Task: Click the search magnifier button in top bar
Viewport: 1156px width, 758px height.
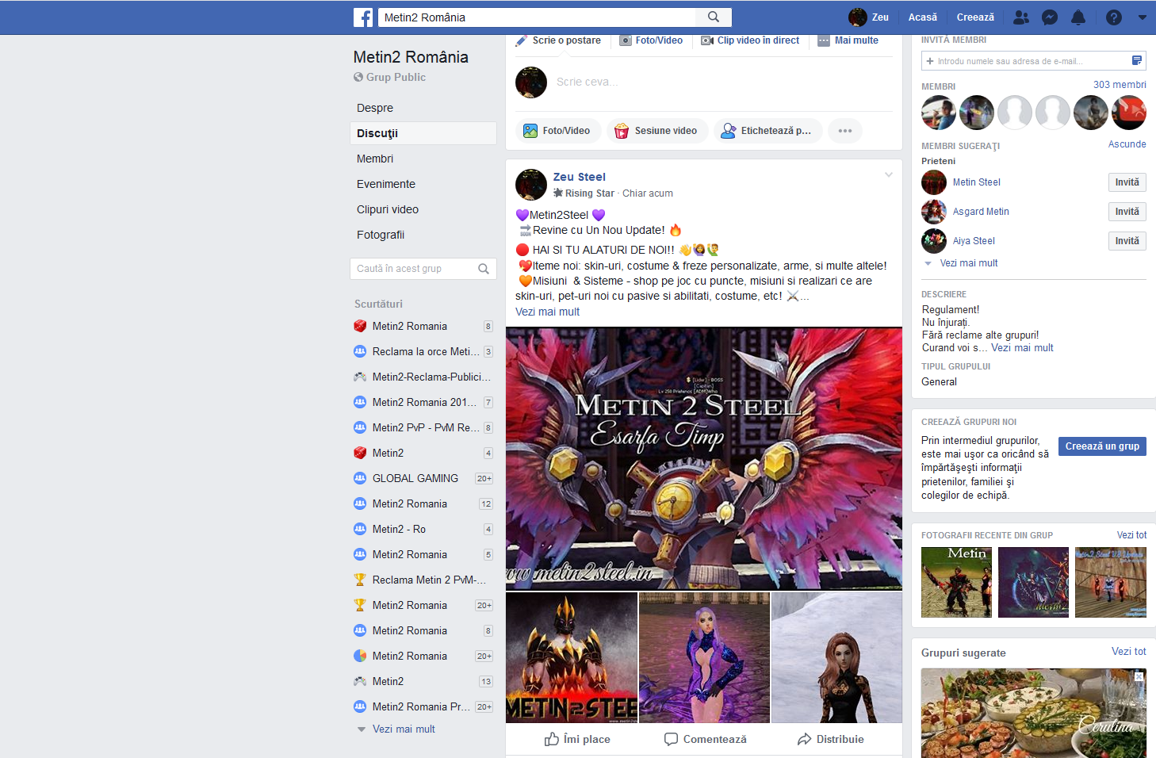Action: [714, 17]
